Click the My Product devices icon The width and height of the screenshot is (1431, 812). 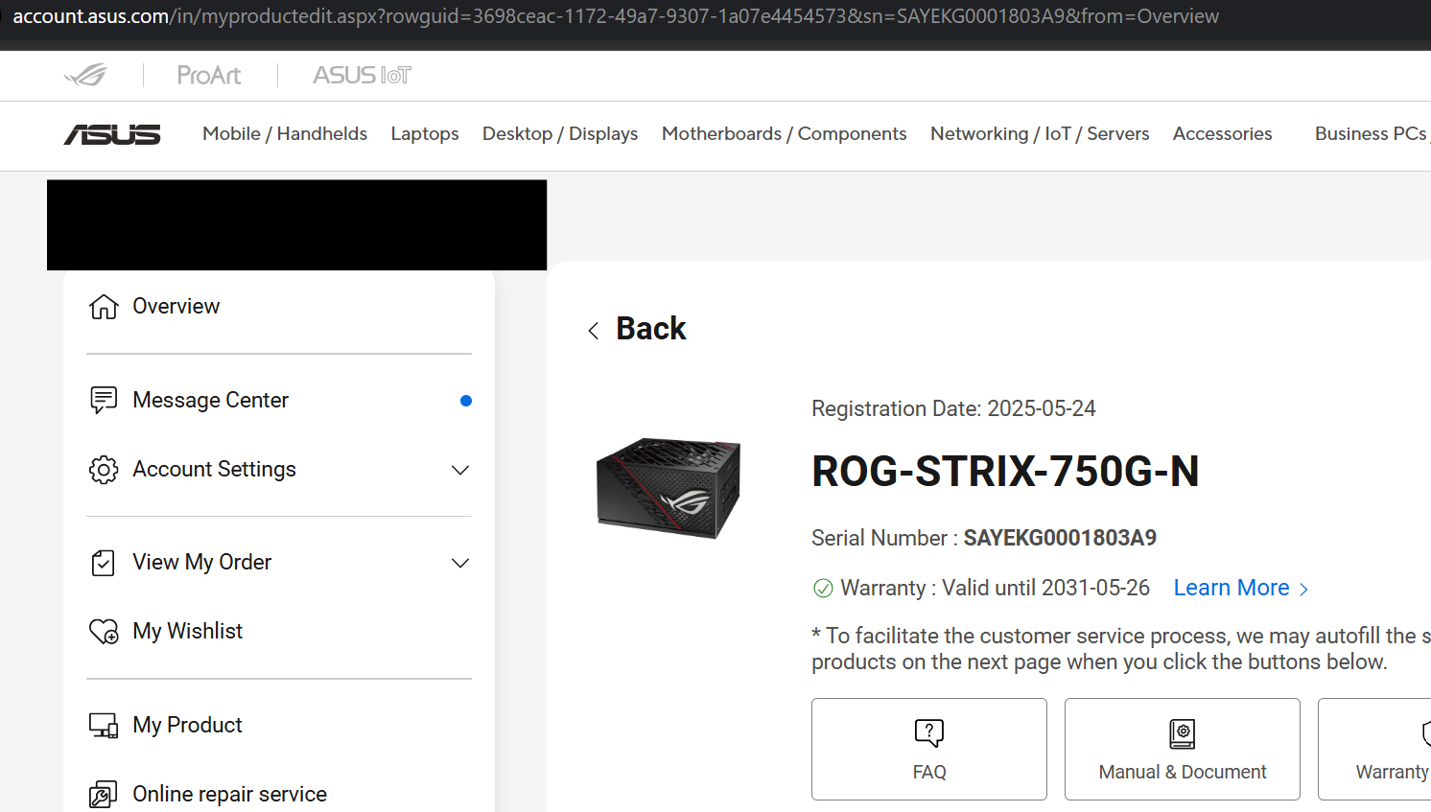click(x=104, y=726)
